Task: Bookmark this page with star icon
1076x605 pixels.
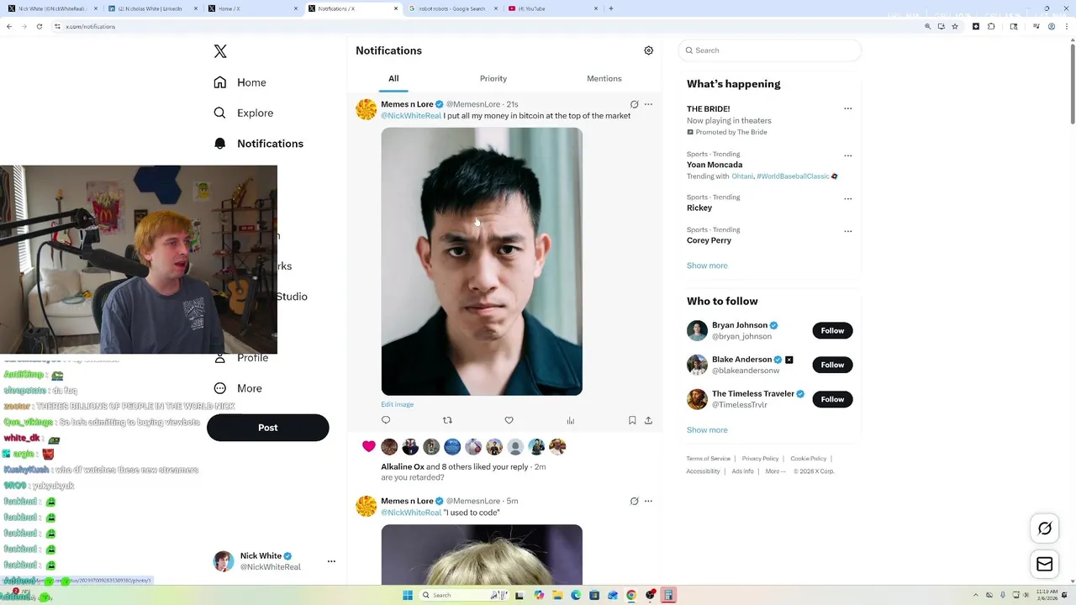Action: pos(956,26)
